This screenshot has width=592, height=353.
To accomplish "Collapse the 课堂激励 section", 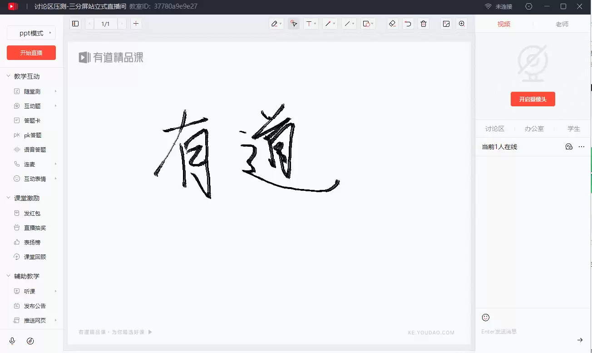I will (8, 198).
